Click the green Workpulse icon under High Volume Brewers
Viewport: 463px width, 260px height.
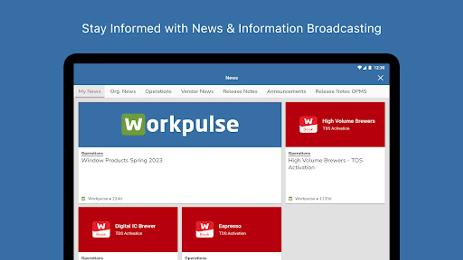coord(290,198)
